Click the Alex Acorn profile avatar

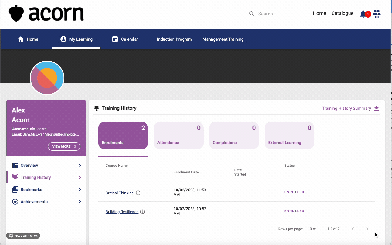point(47,78)
